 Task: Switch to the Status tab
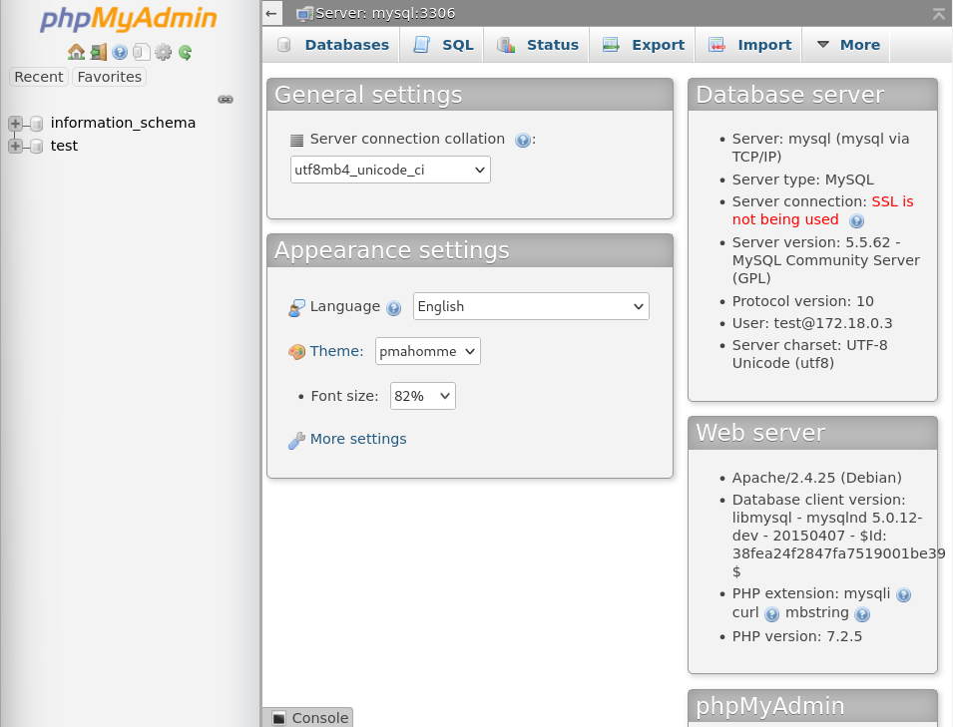(x=537, y=45)
